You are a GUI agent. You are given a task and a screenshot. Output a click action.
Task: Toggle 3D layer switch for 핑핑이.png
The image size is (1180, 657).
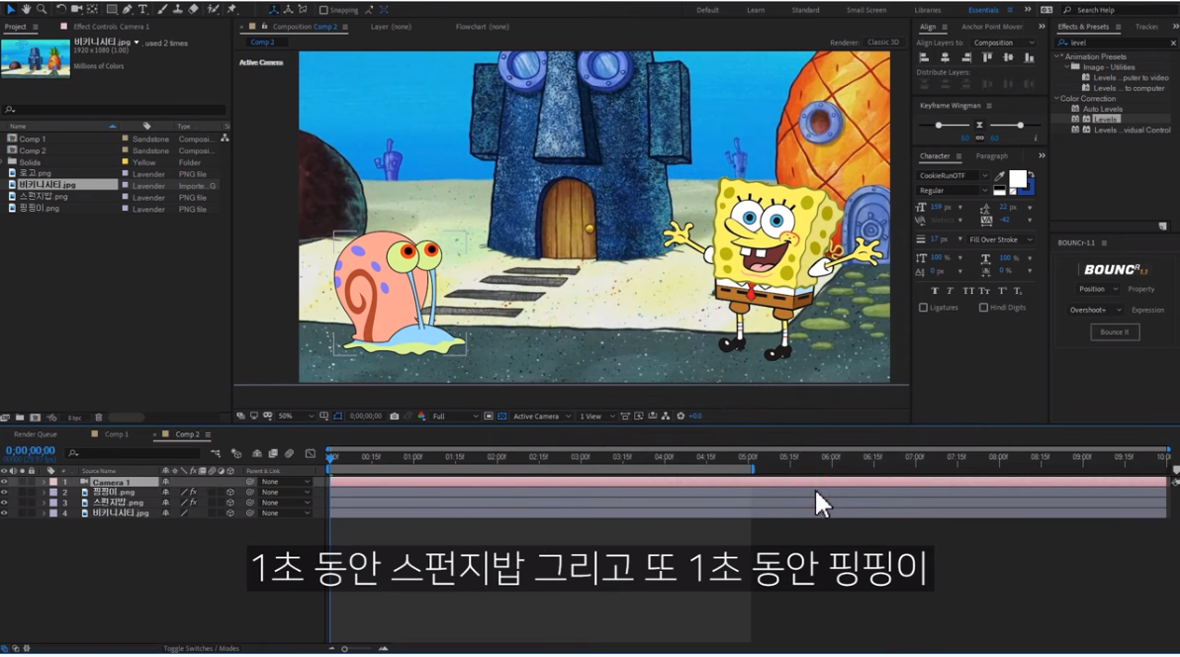(x=230, y=492)
